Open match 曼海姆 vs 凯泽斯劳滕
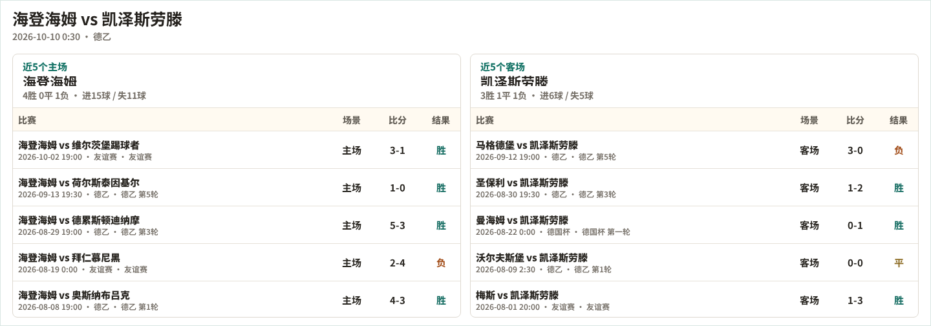This screenshot has width=931, height=326. (x=522, y=220)
